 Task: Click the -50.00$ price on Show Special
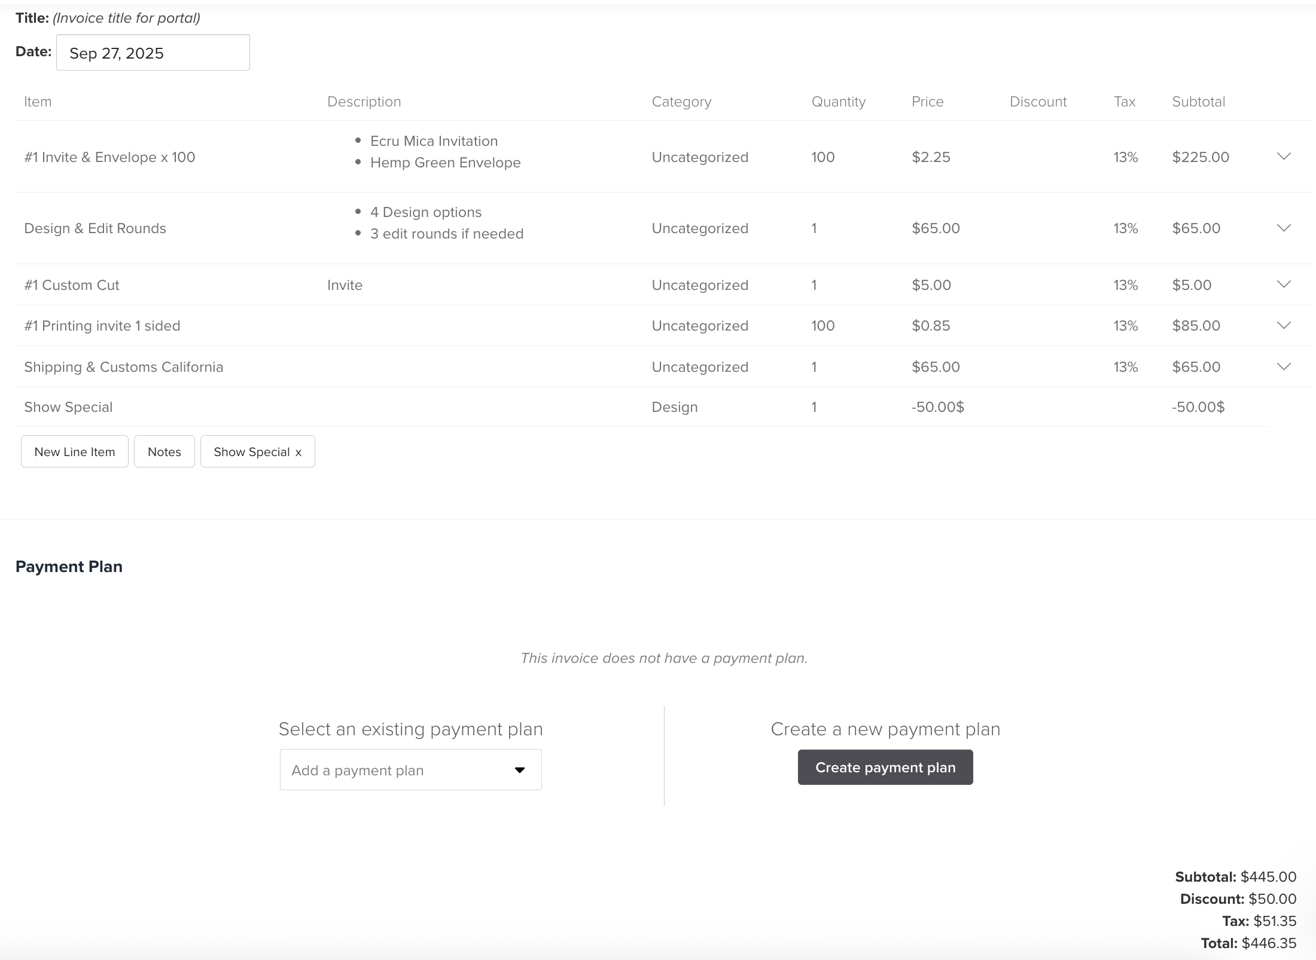(x=937, y=407)
